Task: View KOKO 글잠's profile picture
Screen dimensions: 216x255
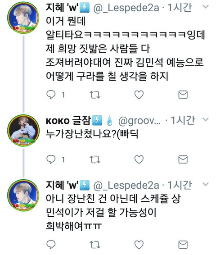Action: click(x=23, y=130)
